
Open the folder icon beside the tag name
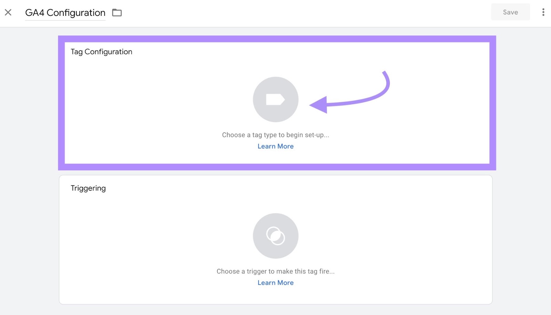point(117,13)
